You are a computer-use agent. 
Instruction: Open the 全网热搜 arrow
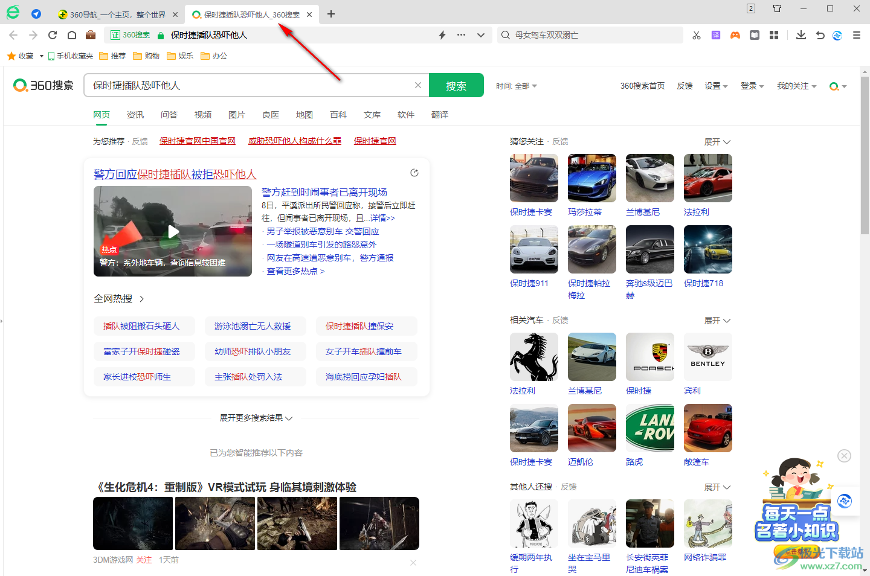[x=141, y=299]
